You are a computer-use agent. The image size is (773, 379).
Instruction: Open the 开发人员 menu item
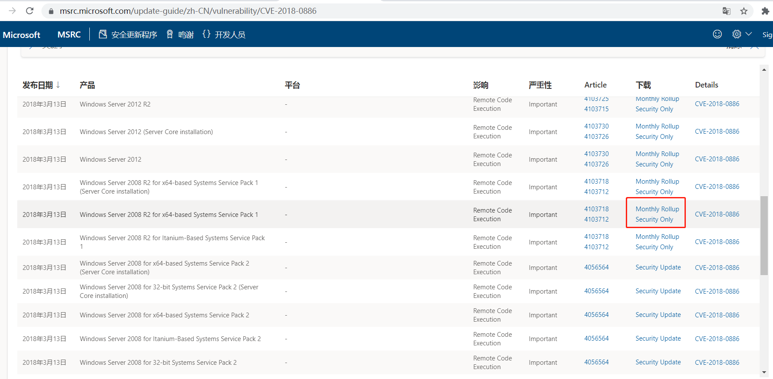click(x=224, y=34)
